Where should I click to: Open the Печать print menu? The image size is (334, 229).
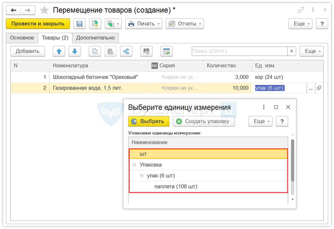tap(144, 24)
